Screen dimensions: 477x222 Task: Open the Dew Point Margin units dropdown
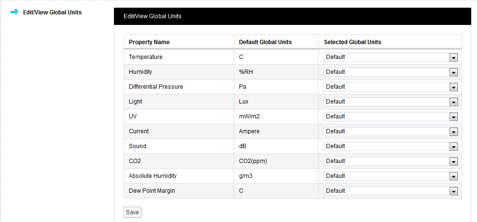(x=390, y=191)
